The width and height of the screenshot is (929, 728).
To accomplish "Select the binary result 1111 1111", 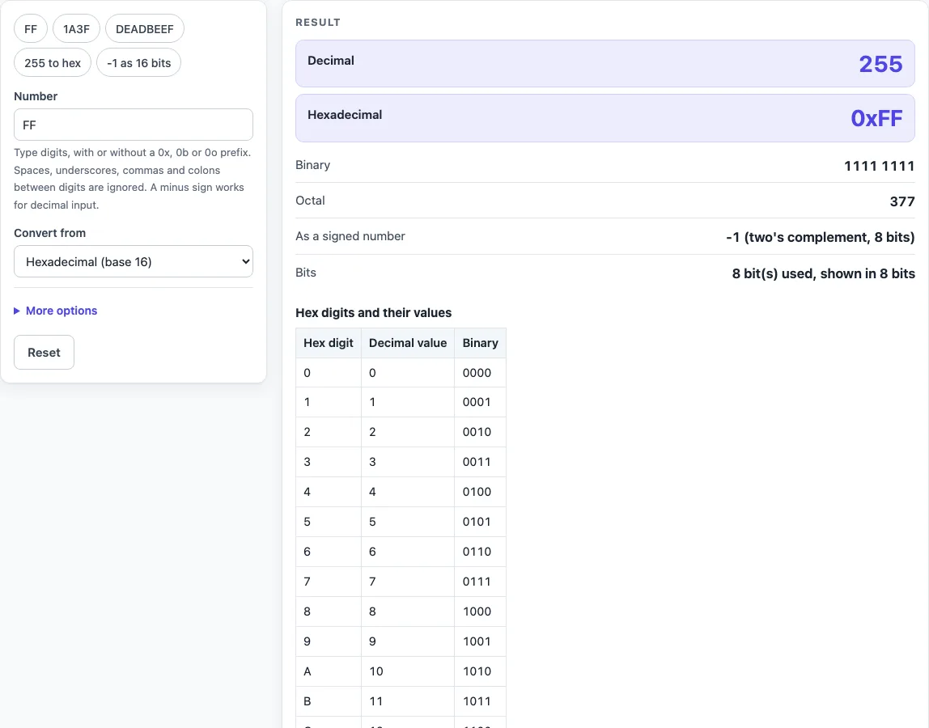I will (x=879, y=166).
